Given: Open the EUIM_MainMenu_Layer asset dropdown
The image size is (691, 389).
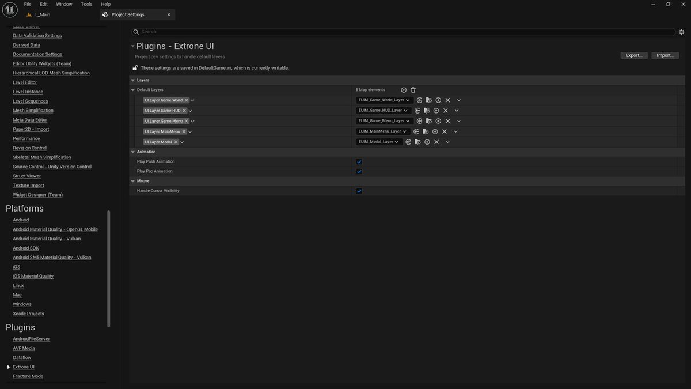Looking at the screenshot, I should click(383, 131).
